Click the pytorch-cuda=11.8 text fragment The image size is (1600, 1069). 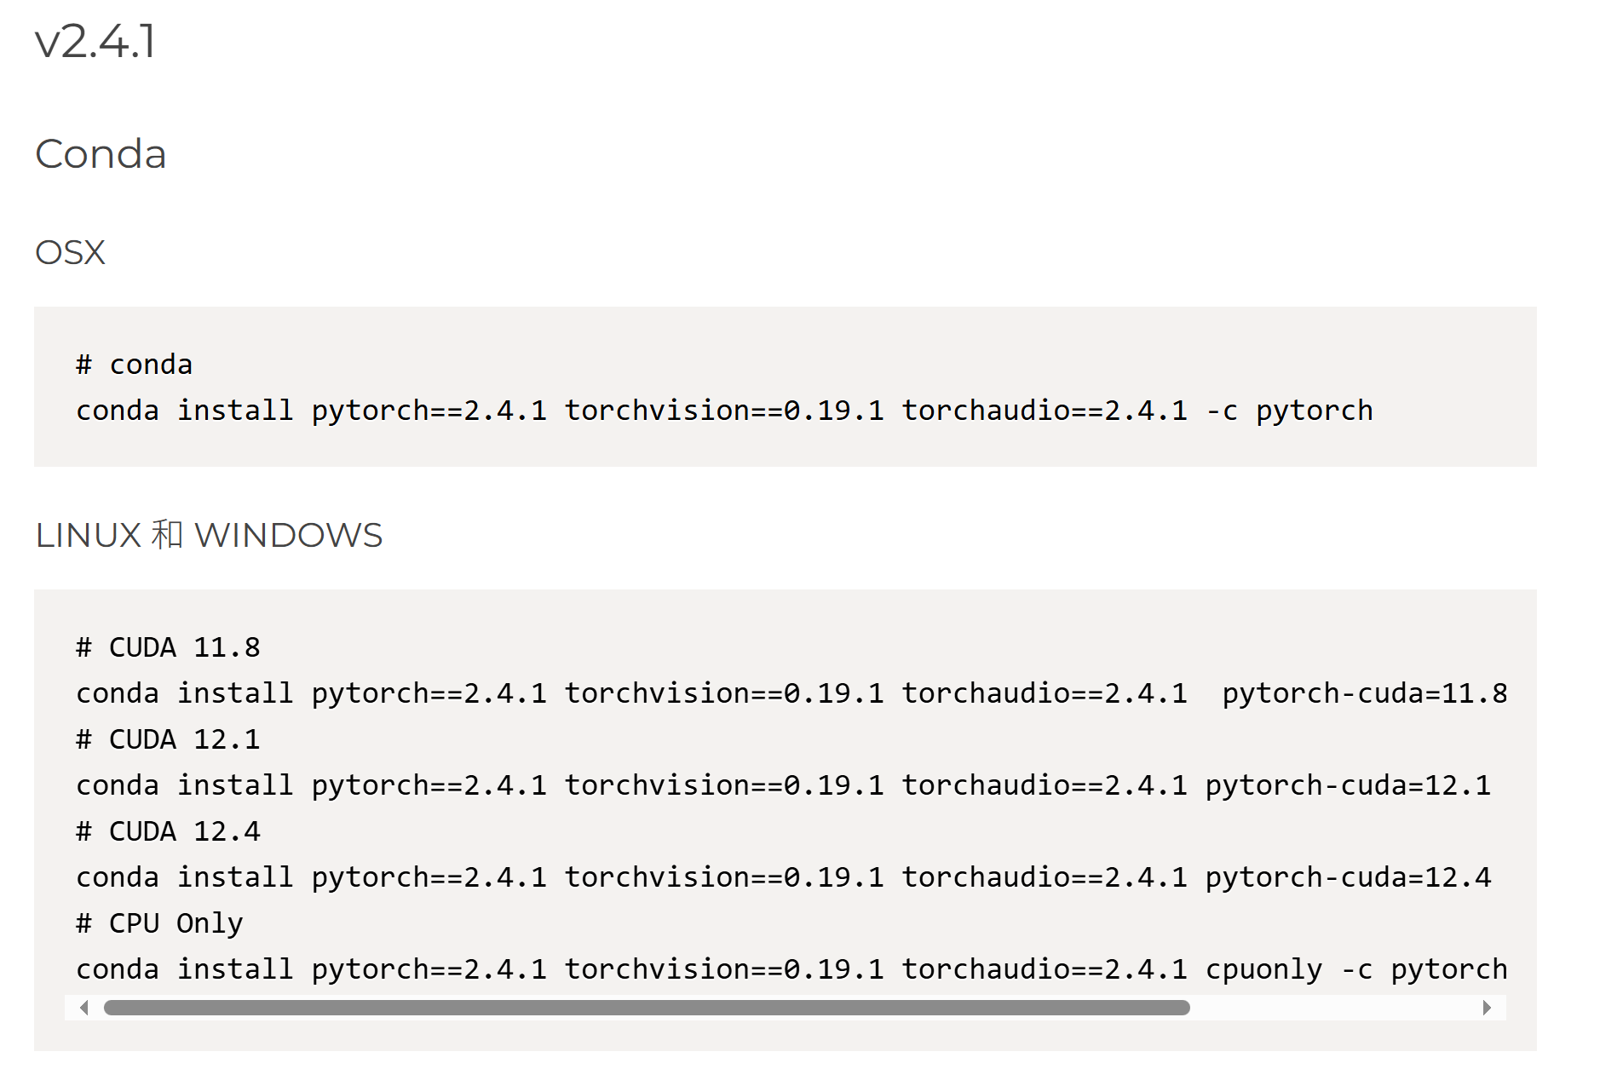1364,693
